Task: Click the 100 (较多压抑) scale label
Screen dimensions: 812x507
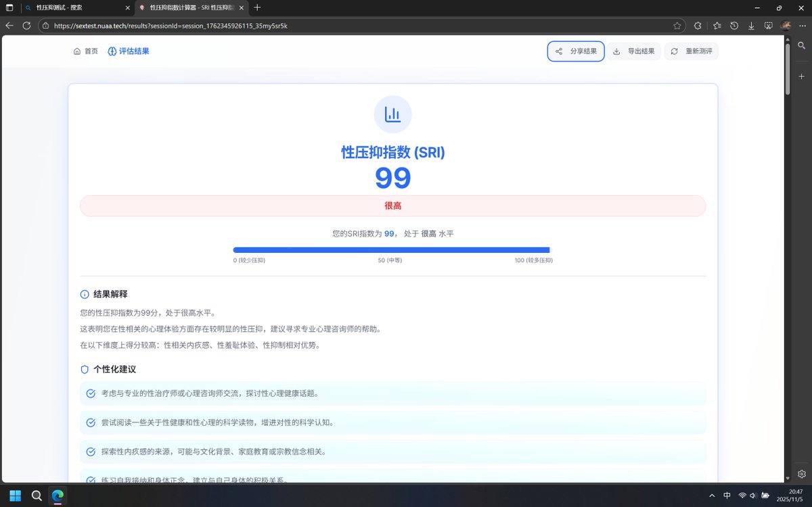Action: [533, 260]
